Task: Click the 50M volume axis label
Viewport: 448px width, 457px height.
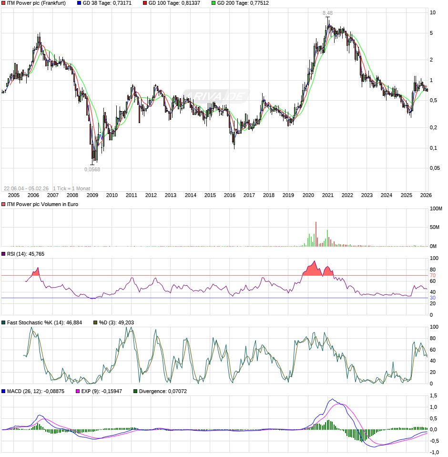Action: pos(435,228)
